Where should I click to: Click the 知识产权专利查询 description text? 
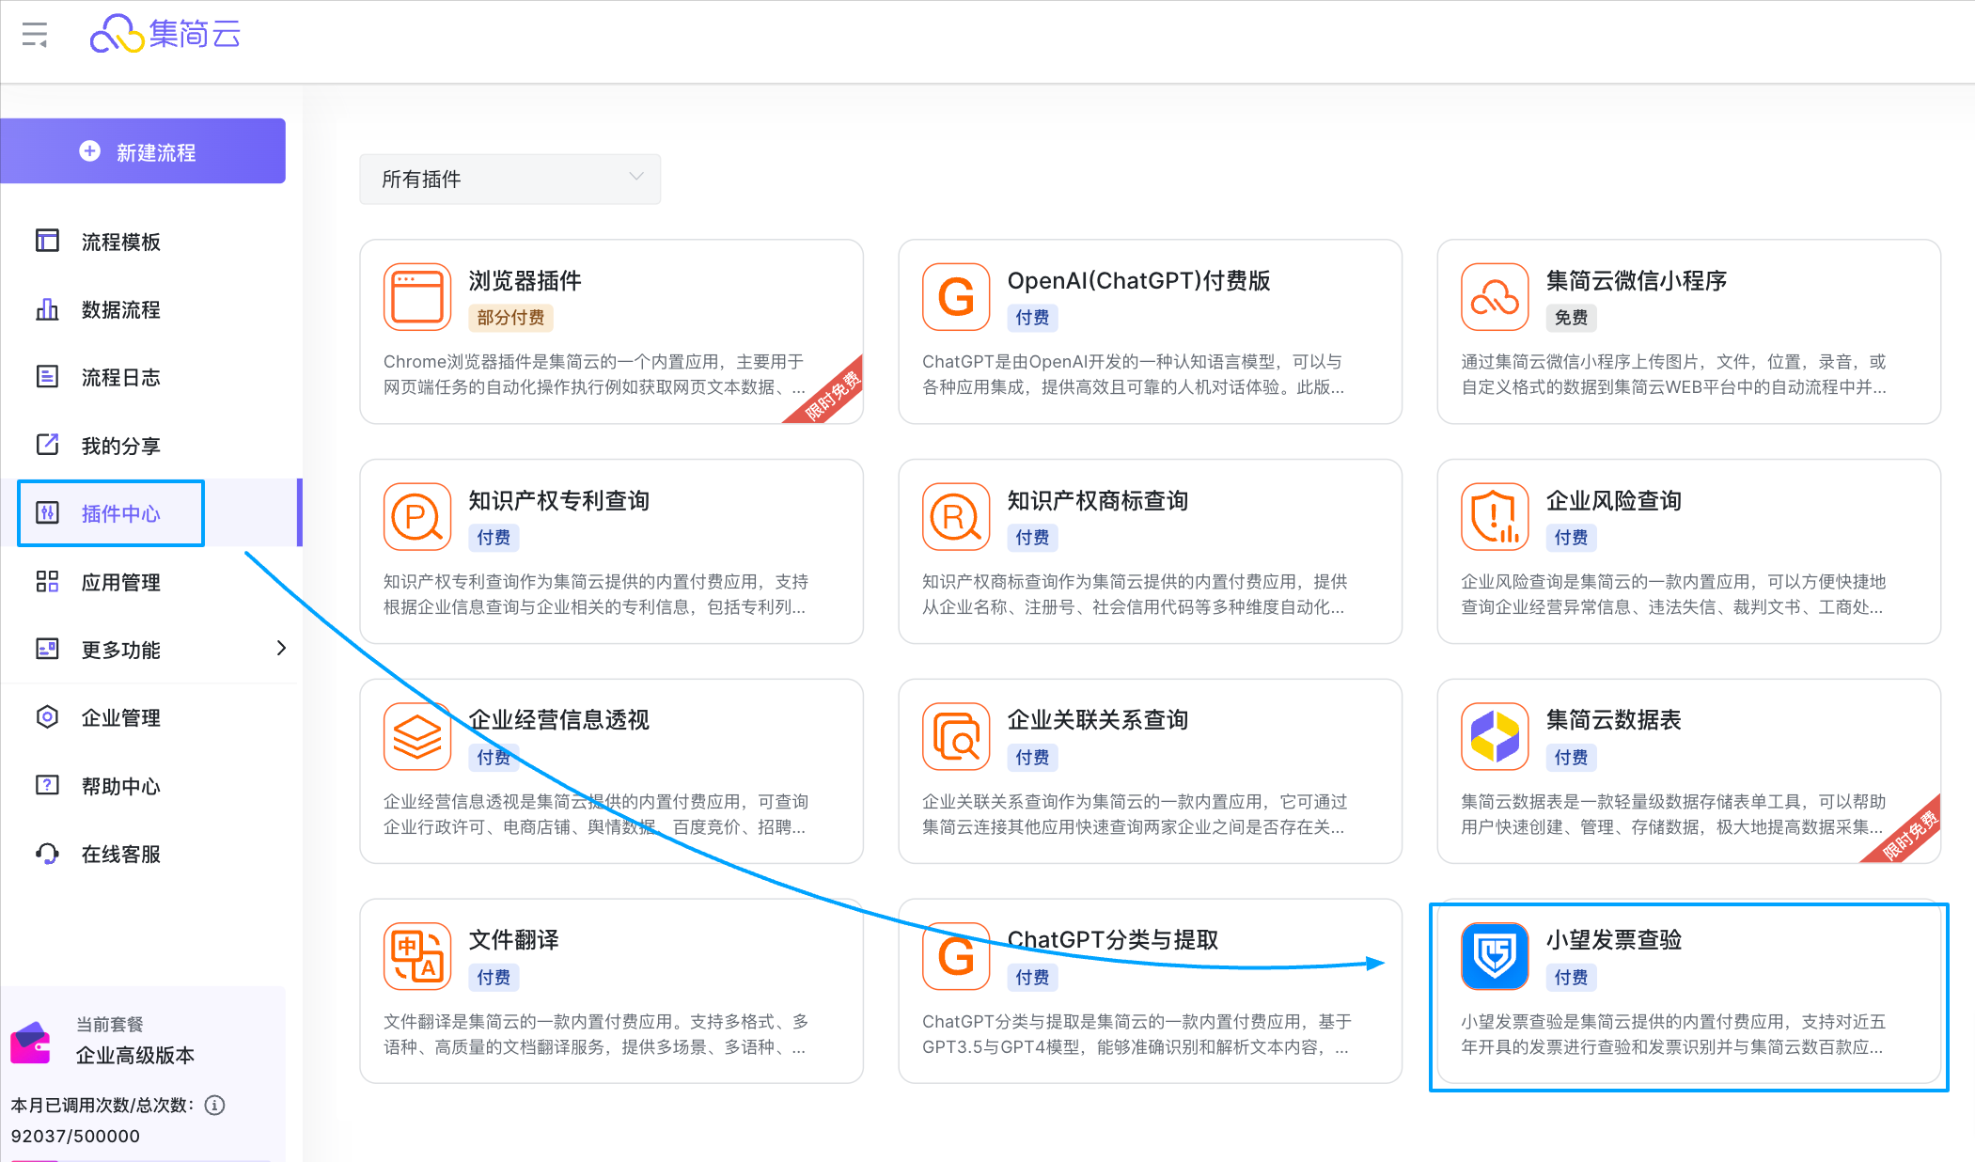coord(595,594)
